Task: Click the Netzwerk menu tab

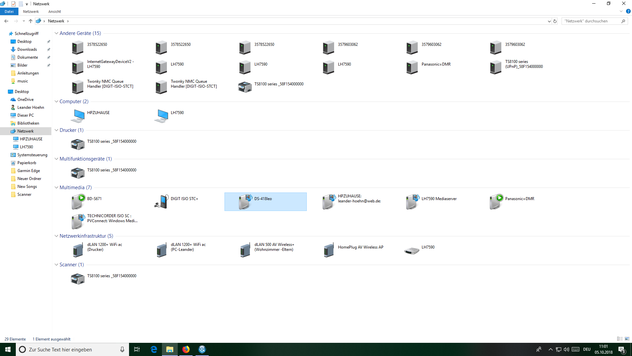Action: pos(30,12)
